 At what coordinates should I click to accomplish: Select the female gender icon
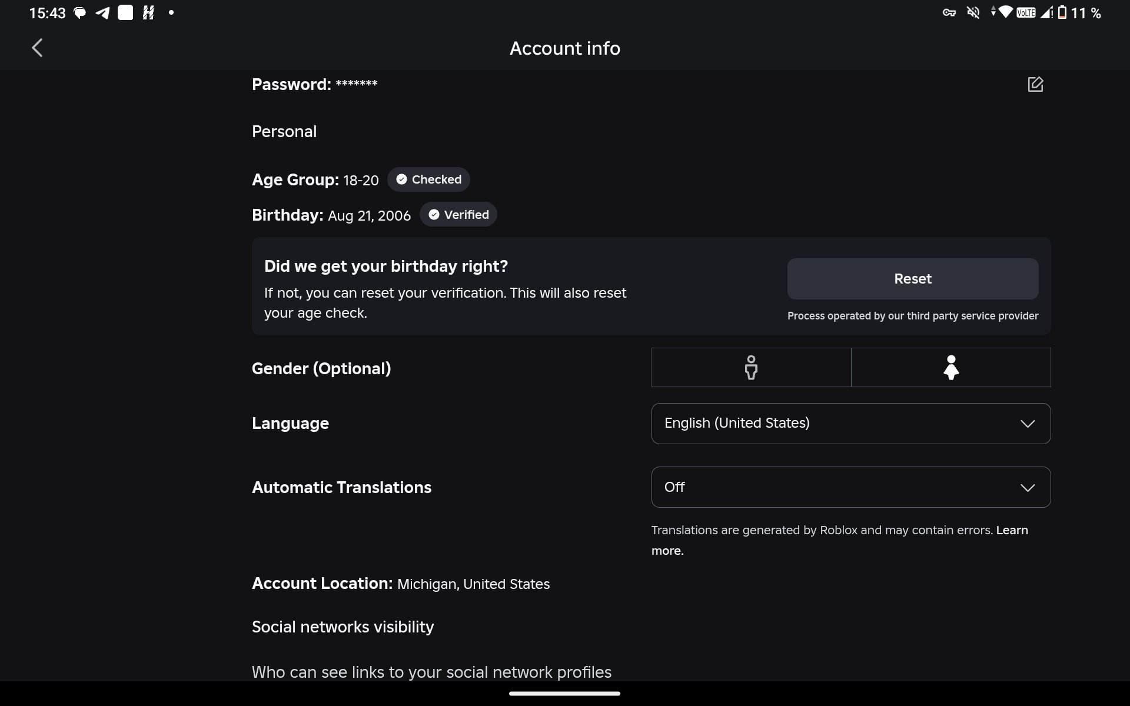pyautogui.click(x=951, y=367)
